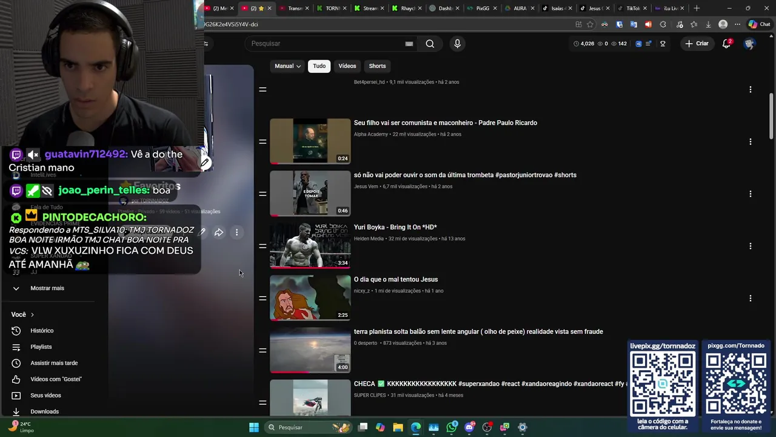Open SUPER CLIPES channel link
Viewport: 776px width, 437px height.
pos(370,395)
